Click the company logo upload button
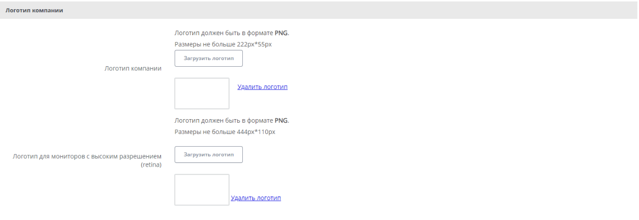Viewport: 639px width, 220px height. 209,59
